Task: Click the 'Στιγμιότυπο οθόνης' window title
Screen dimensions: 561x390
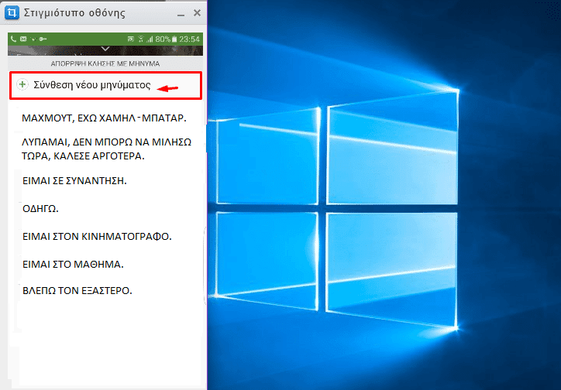Action: coord(74,13)
